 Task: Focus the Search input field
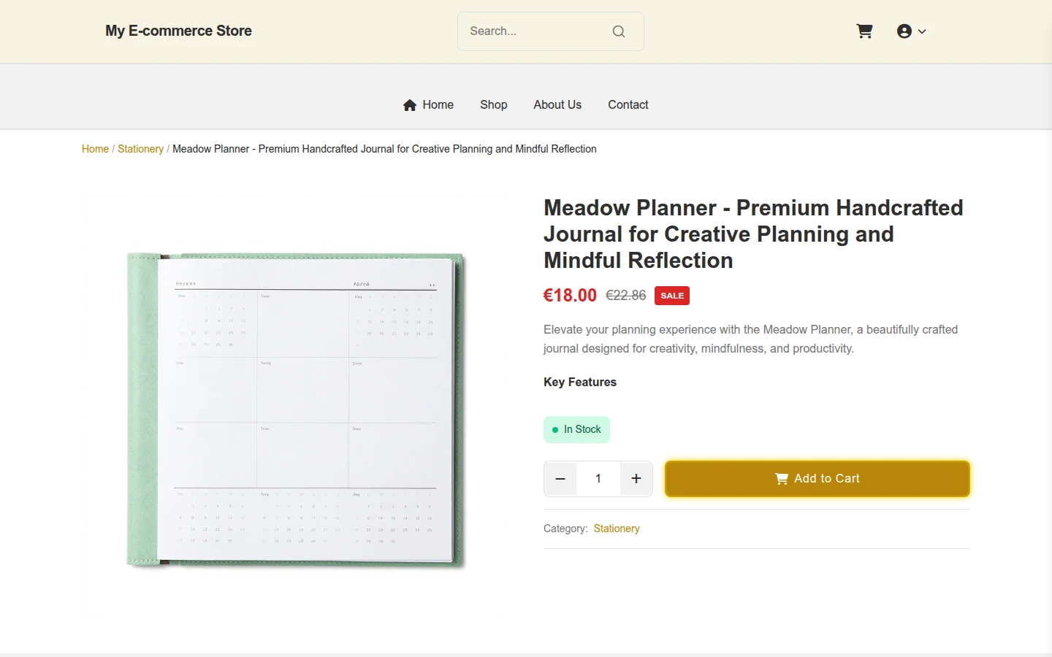coord(537,31)
